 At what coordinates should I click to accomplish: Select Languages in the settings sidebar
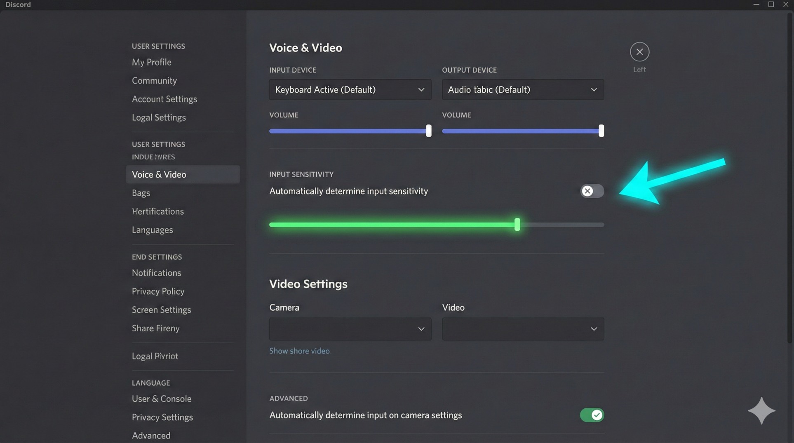click(x=152, y=230)
